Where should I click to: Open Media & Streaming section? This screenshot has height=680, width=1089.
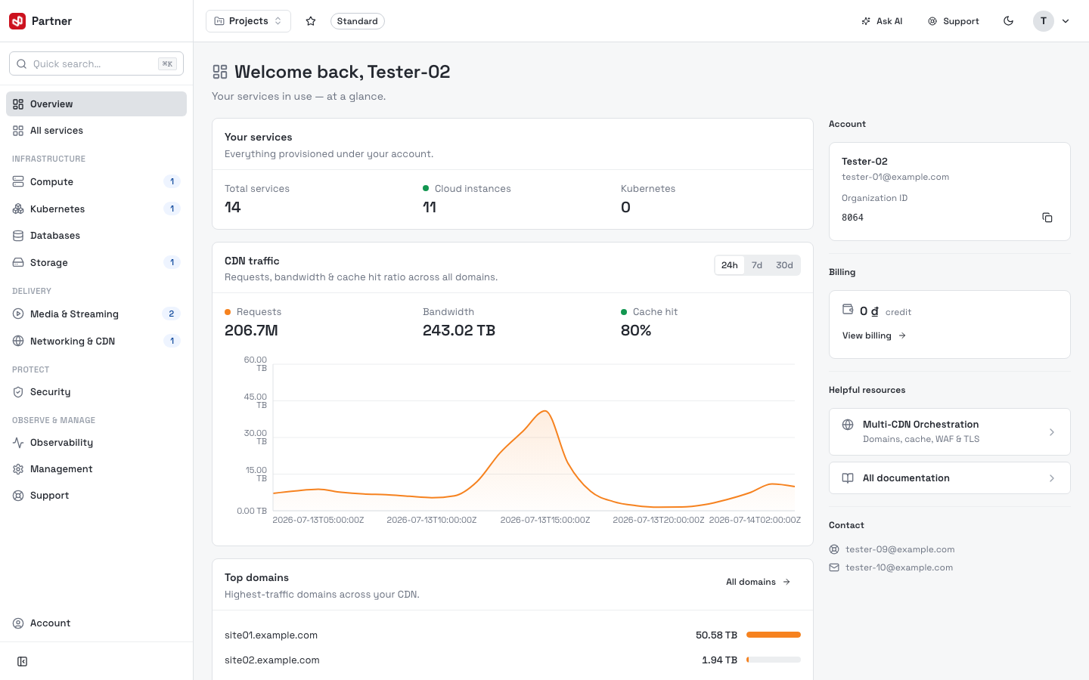coord(96,314)
